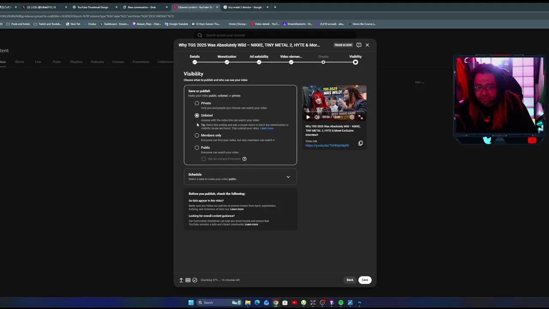Close the video upload dialog

click(x=367, y=45)
